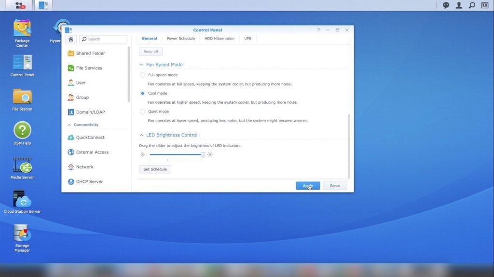Click Control Panel help question mark

point(318,30)
